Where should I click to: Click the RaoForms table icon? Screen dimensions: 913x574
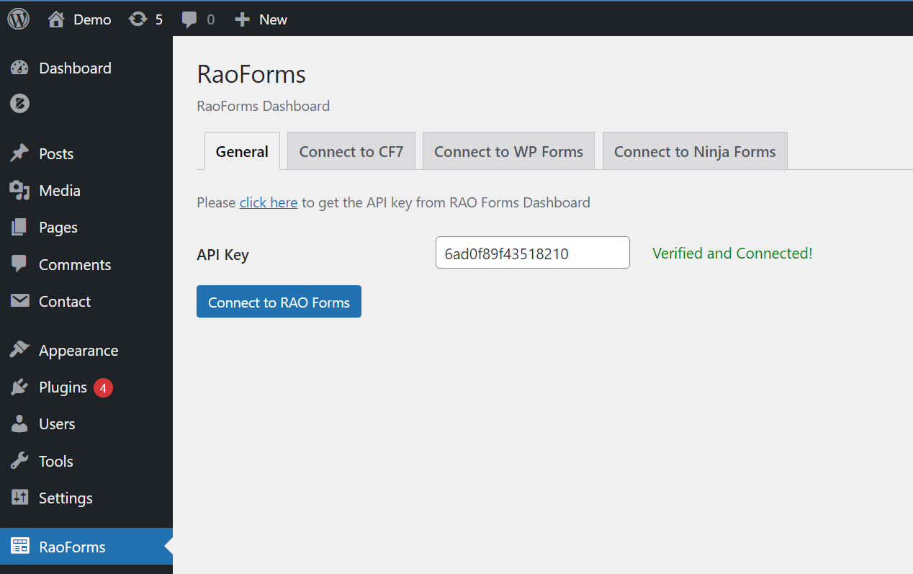click(x=19, y=547)
